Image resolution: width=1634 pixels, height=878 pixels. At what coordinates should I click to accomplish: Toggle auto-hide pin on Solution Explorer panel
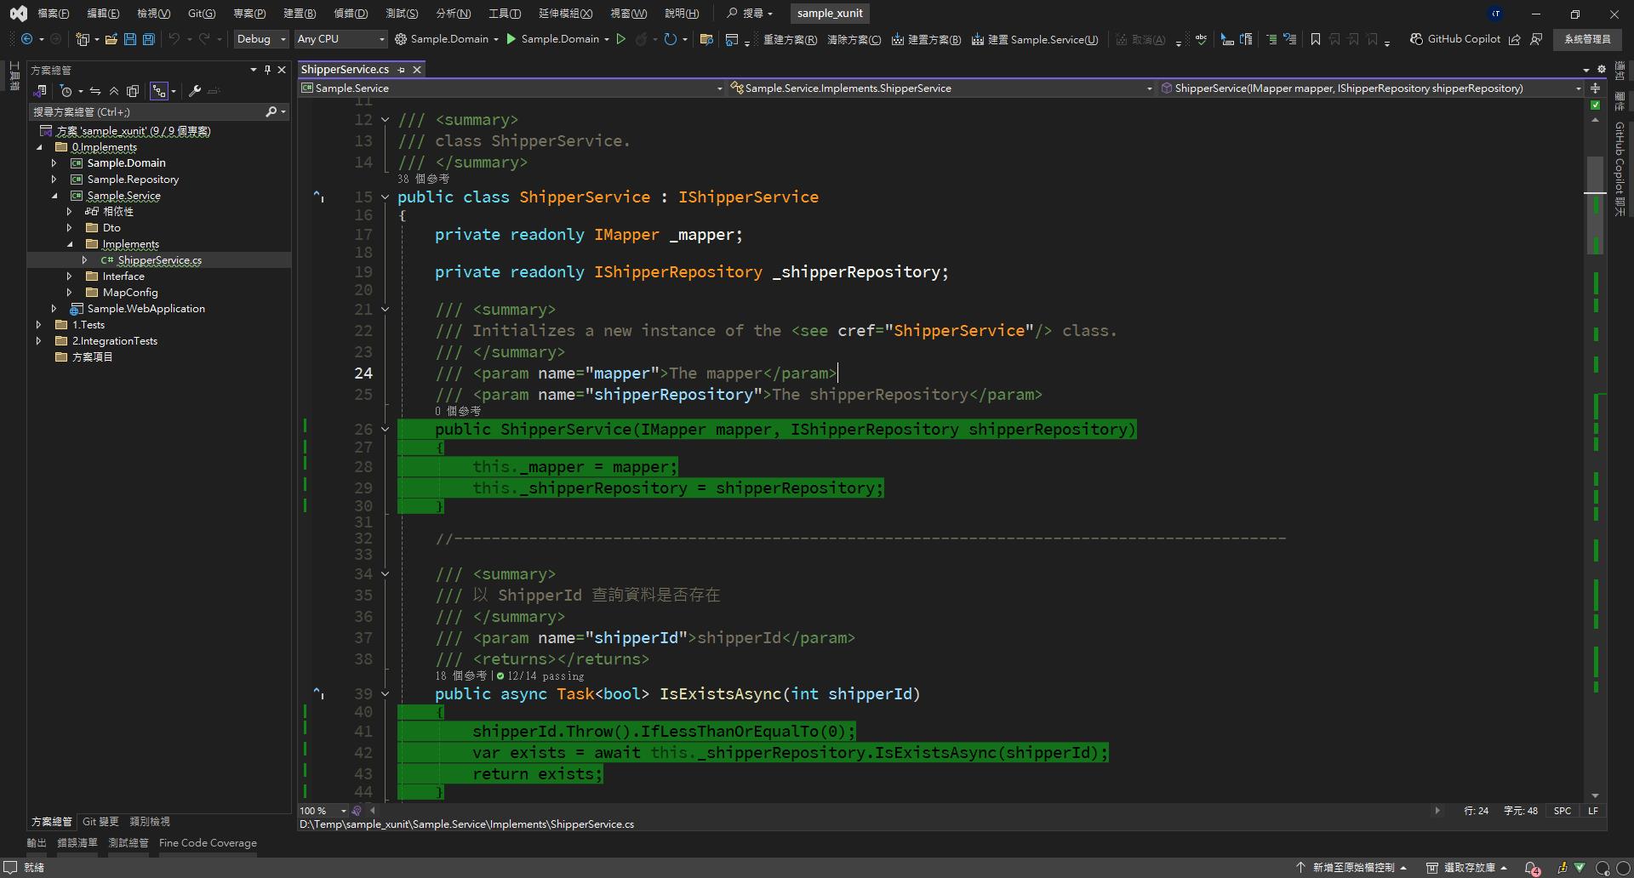267,70
